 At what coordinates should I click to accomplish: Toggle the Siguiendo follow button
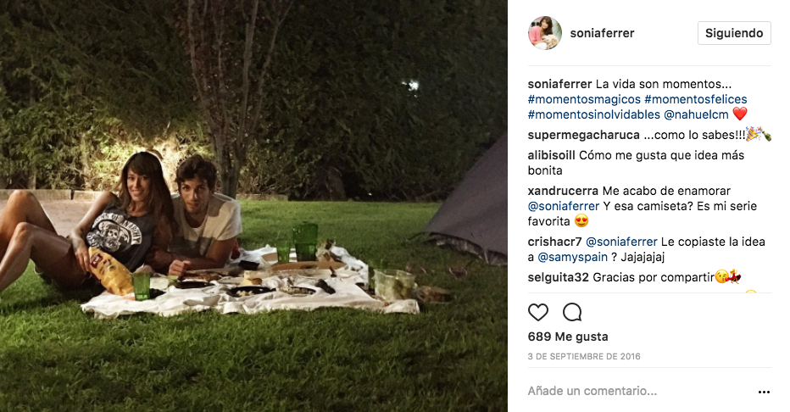point(734,33)
